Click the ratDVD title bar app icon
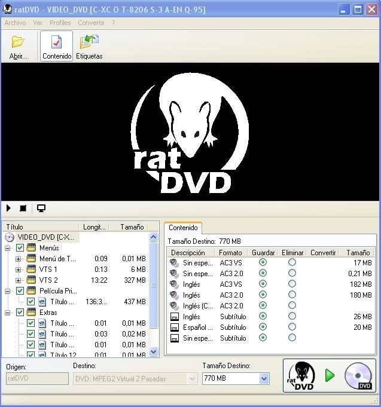 click(7, 10)
